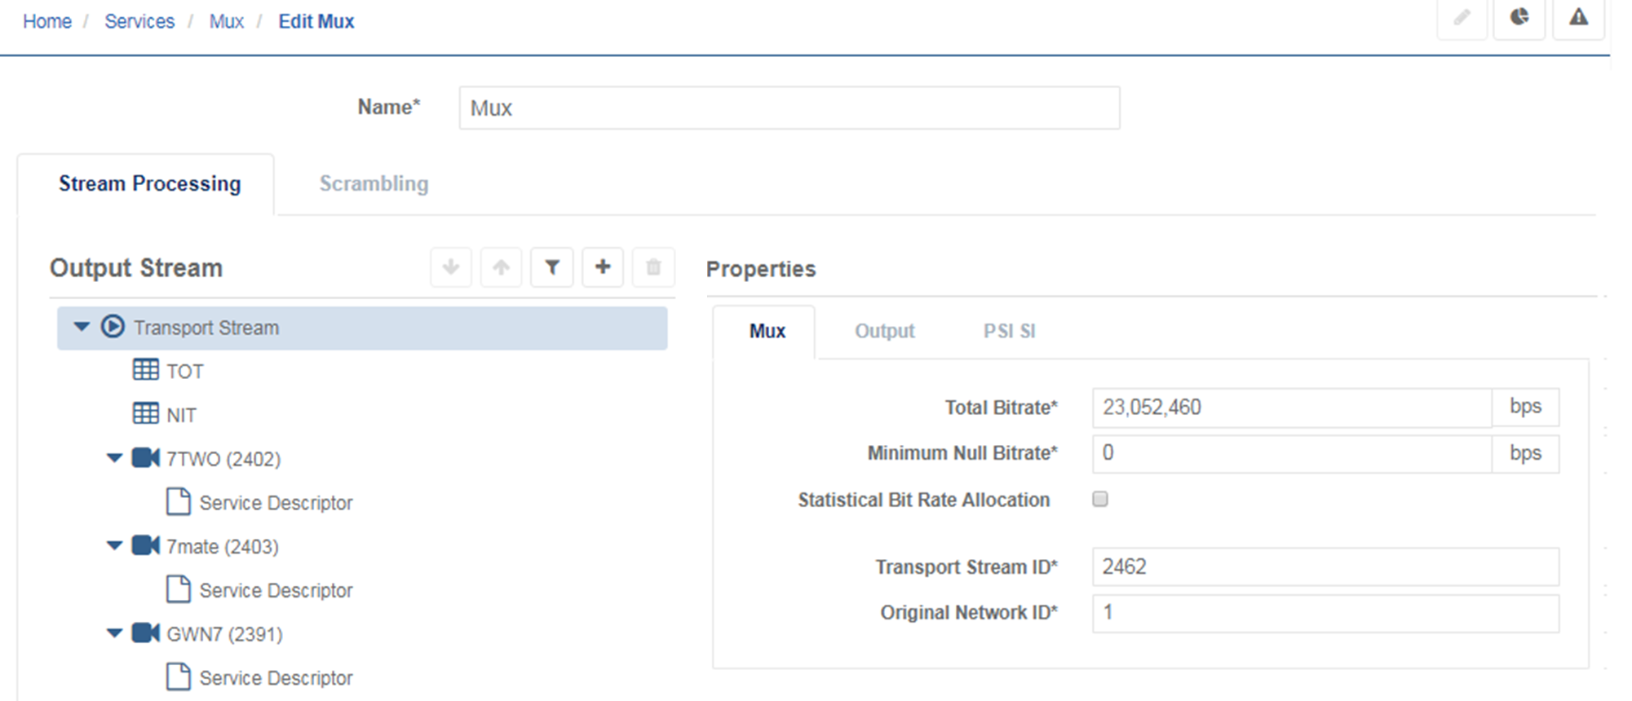This screenshot has width=1632, height=701.
Task: Open the pie chart icon
Action: [1519, 18]
